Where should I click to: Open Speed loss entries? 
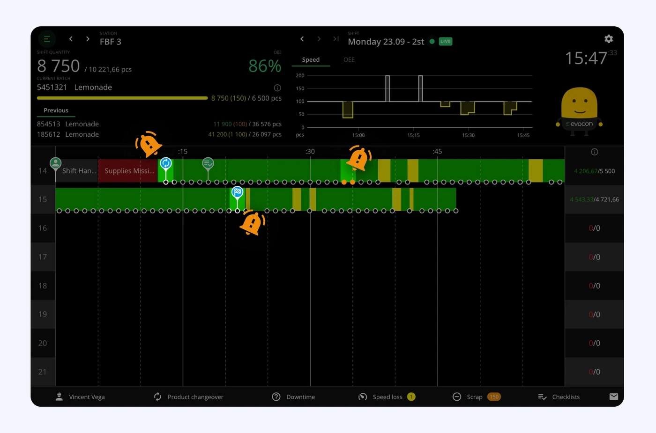pyautogui.click(x=387, y=397)
